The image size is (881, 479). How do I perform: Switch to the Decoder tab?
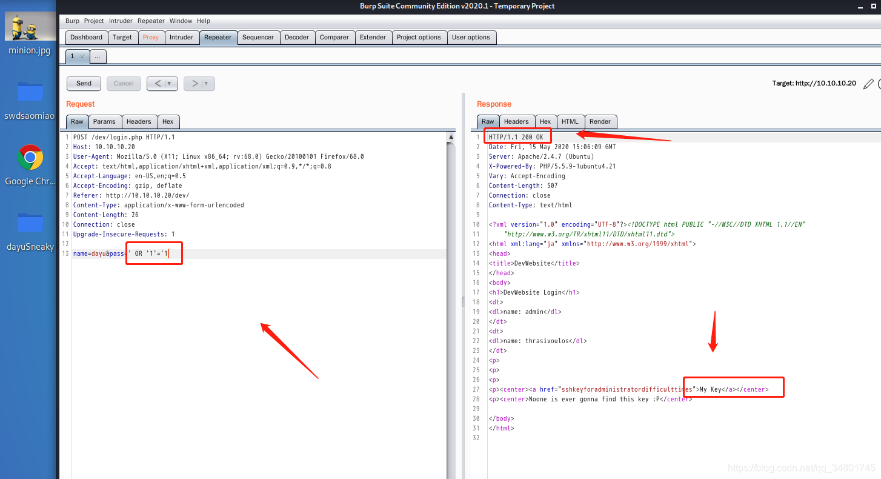(297, 37)
